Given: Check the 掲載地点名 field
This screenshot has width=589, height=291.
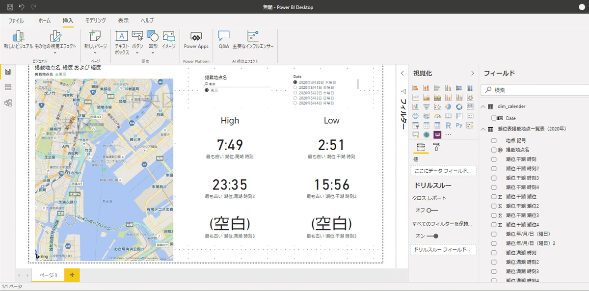Looking at the screenshot, I should point(494,150).
